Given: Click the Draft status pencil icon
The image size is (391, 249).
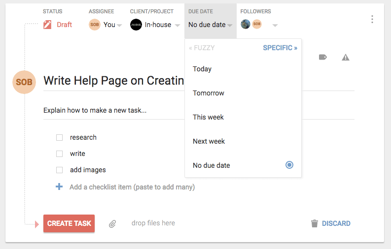Looking at the screenshot, I should coord(47,25).
